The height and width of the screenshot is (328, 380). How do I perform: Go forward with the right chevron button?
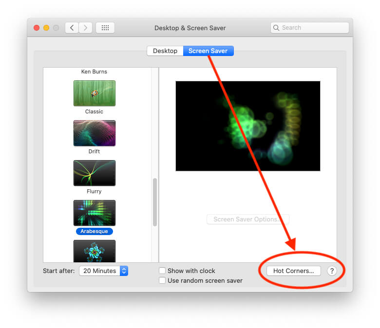85,28
